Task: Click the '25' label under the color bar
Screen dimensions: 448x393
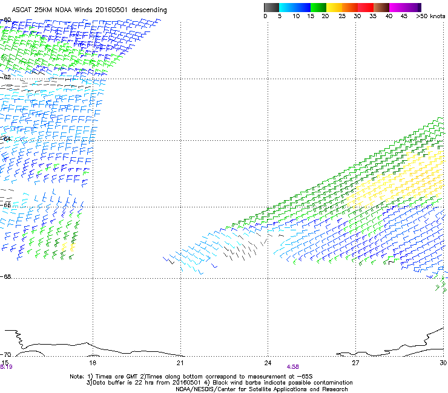Action: (342, 16)
